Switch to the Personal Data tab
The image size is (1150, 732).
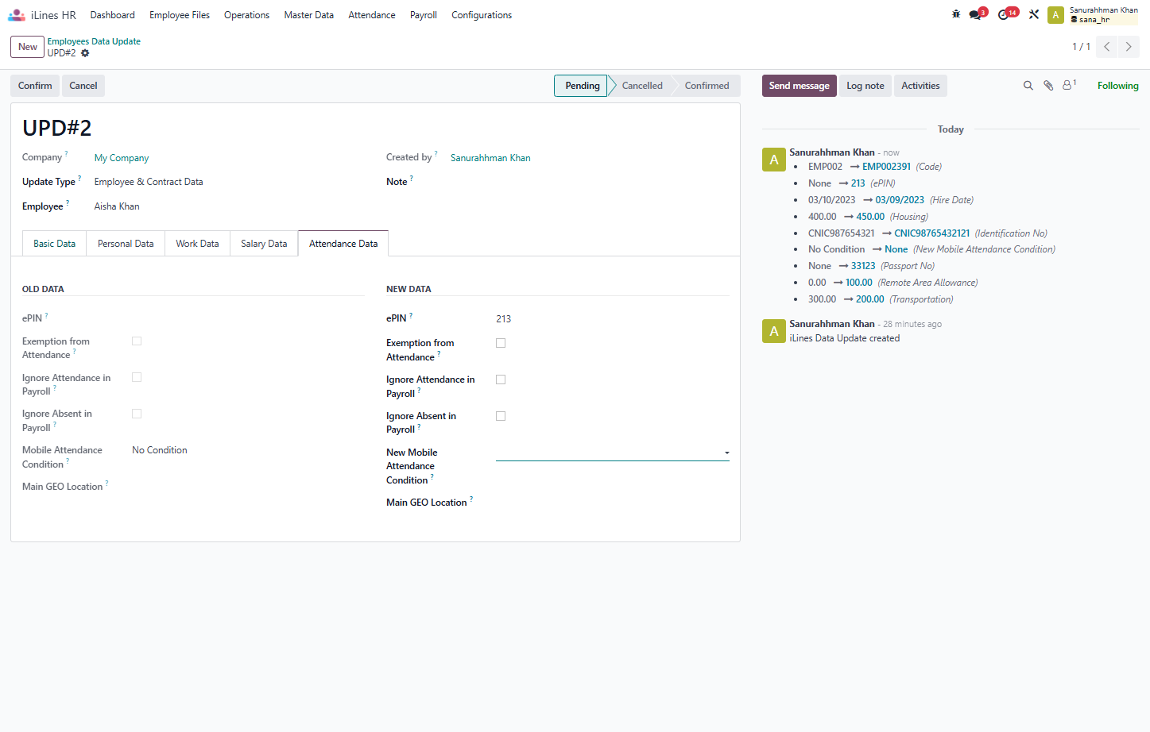126,244
